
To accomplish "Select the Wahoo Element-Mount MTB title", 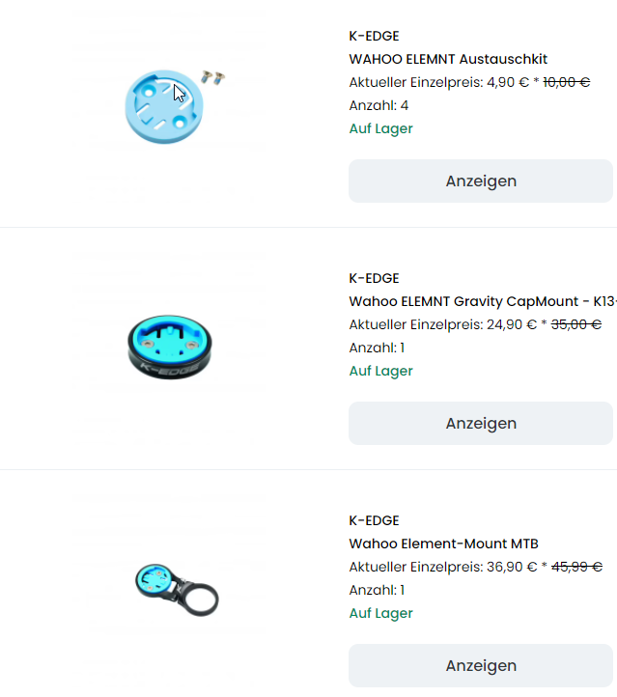I will (444, 544).
